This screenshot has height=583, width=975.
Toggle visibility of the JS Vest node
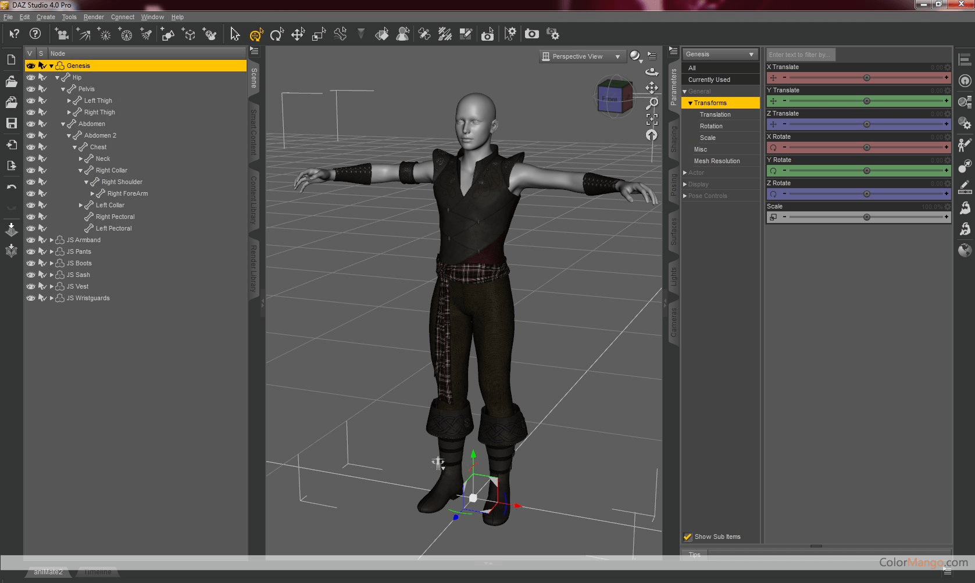tap(31, 286)
